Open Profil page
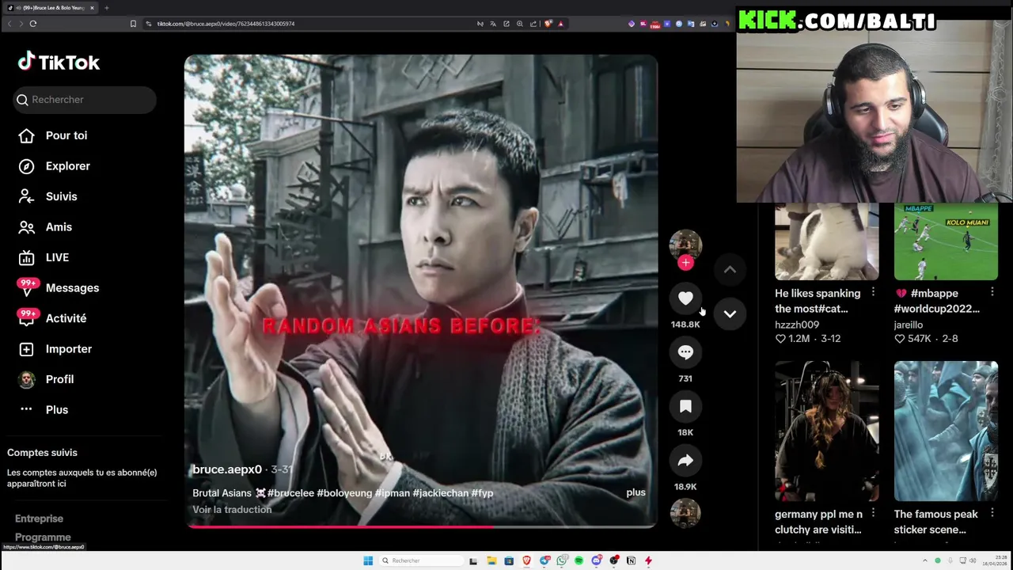1013x570 pixels. point(59,379)
